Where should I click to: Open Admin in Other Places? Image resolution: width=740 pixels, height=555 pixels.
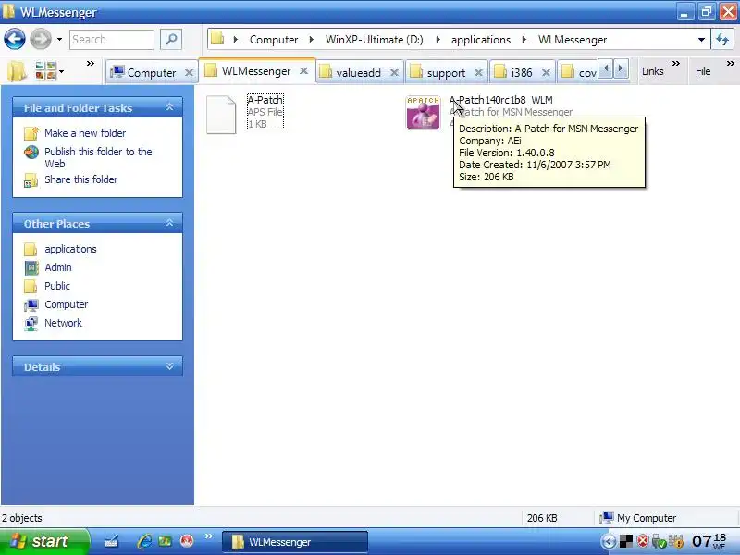click(x=58, y=267)
